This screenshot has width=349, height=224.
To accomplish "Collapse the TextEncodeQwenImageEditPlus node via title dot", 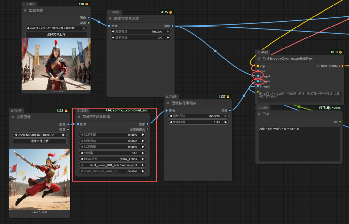I will (259, 59).
